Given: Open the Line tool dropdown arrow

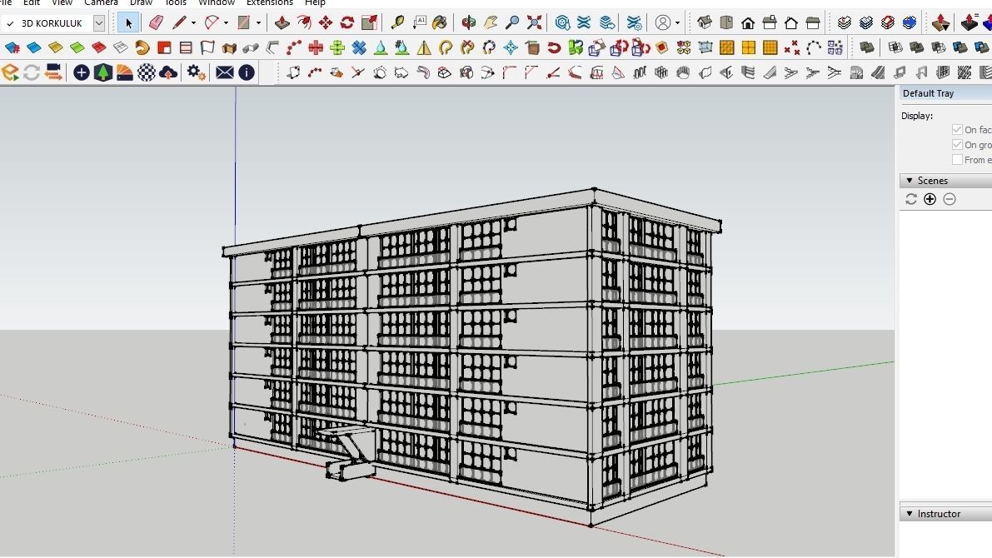Looking at the screenshot, I should pos(193,23).
